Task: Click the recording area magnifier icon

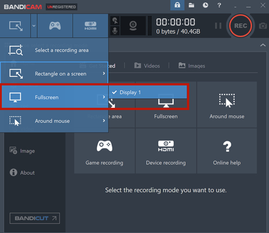Action: (x=16, y=50)
